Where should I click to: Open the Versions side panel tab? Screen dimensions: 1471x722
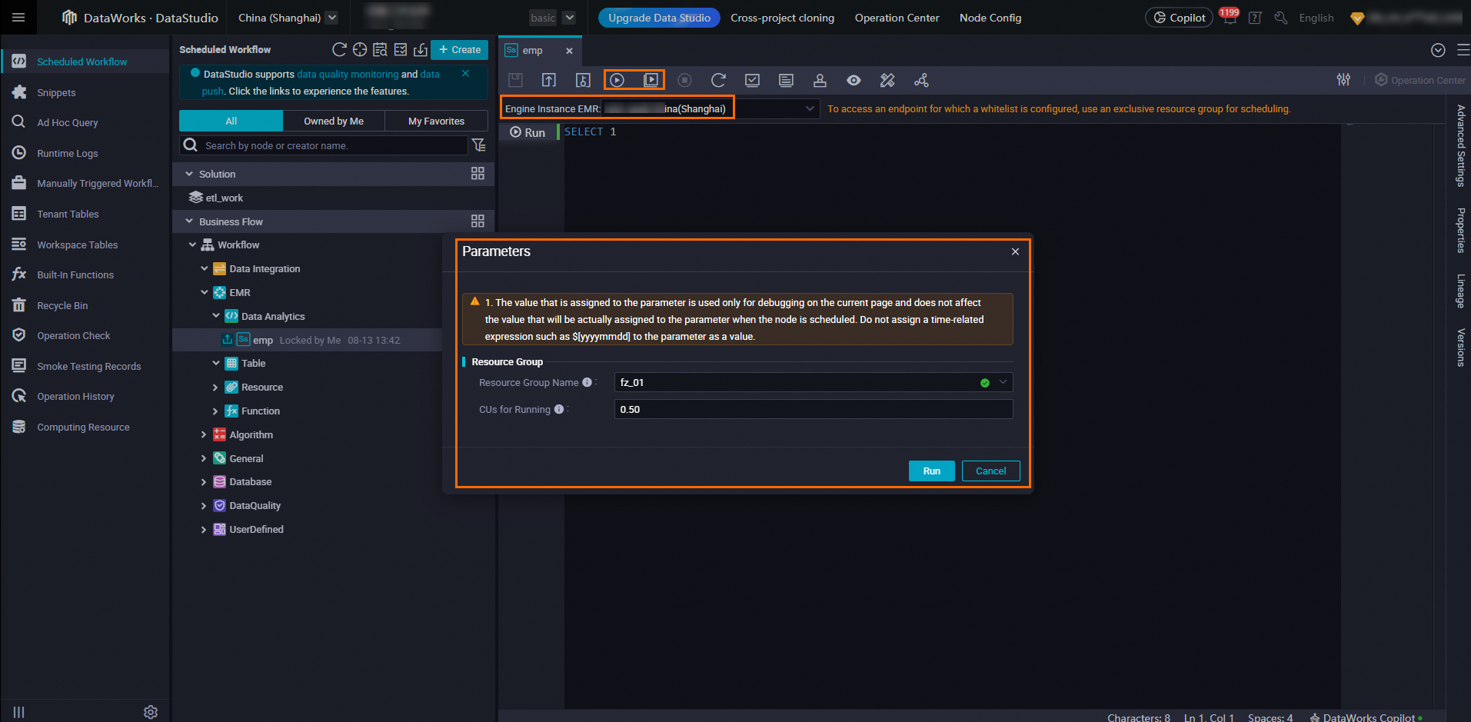[x=1461, y=347]
